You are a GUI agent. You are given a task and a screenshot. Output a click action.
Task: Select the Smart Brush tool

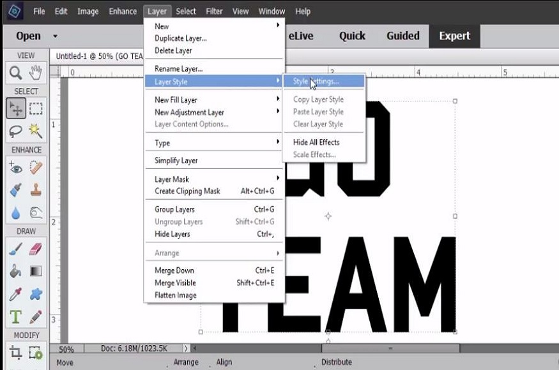(16, 190)
